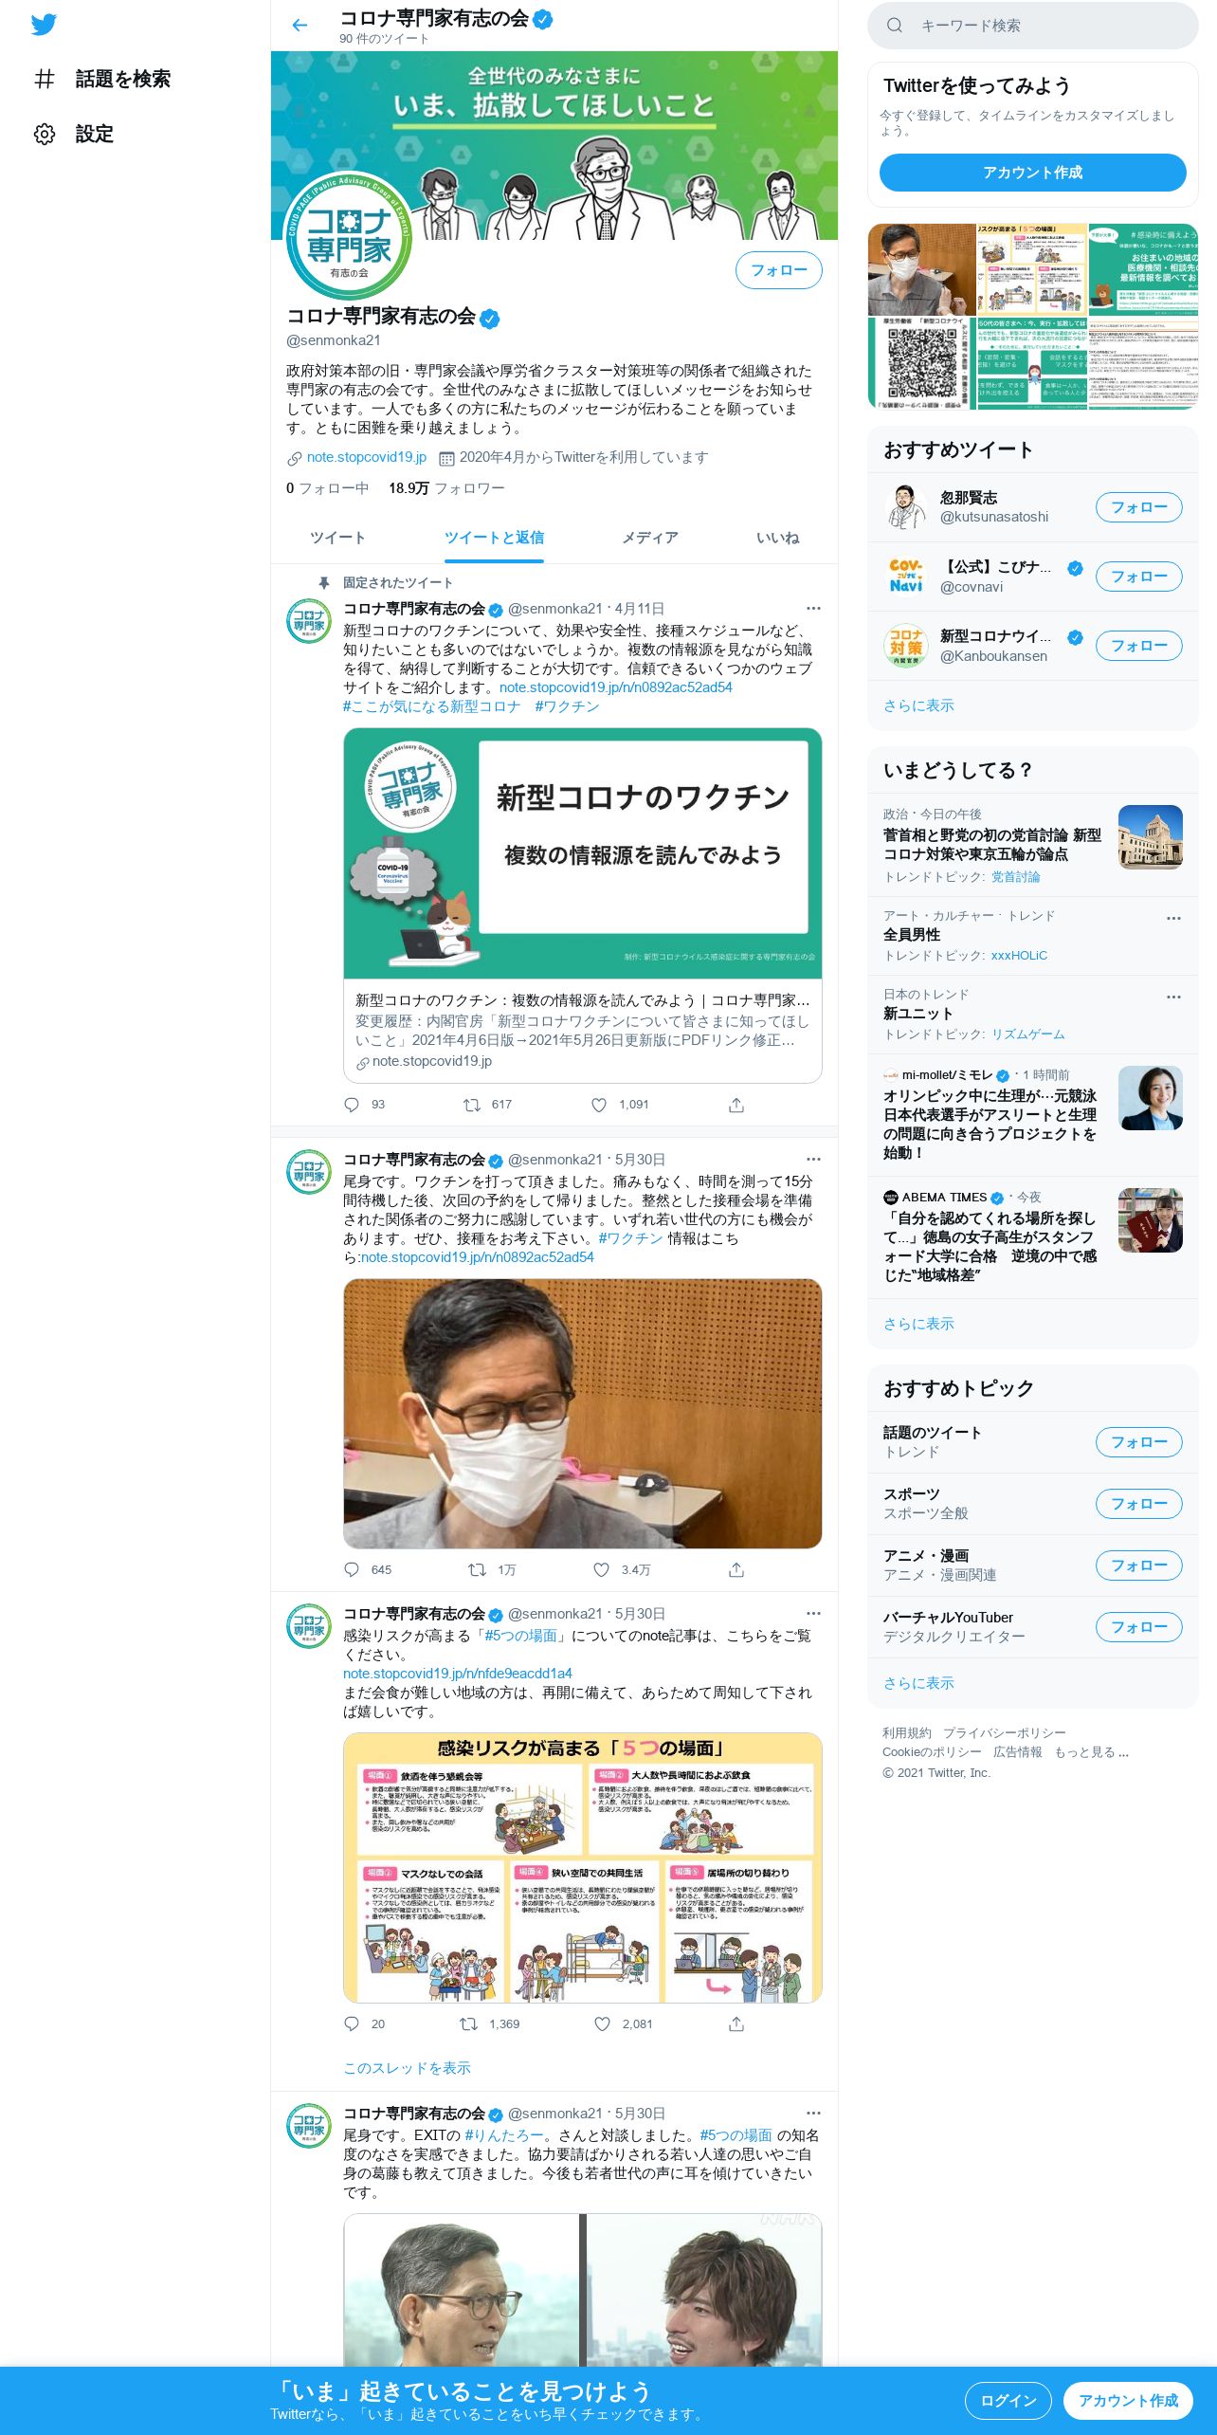Open #ワクチン hashtag in pinned tweet

[567, 706]
